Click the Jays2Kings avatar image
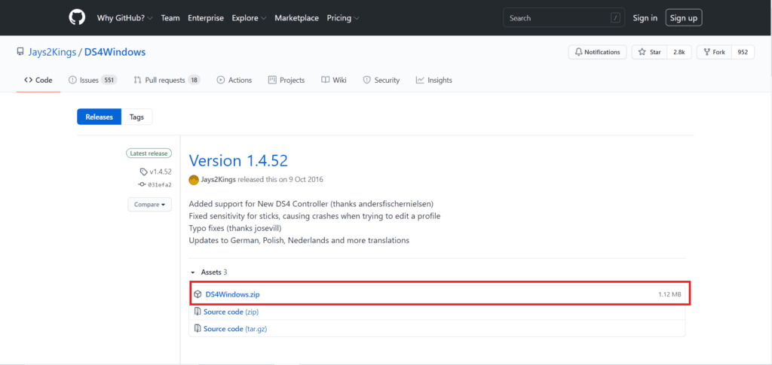 point(194,180)
